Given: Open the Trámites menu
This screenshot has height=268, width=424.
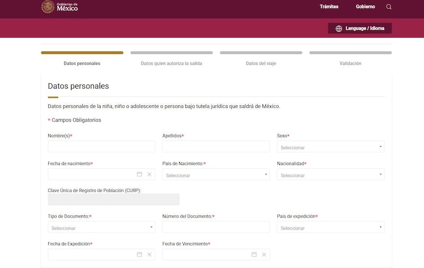Looking at the screenshot, I should (329, 6).
